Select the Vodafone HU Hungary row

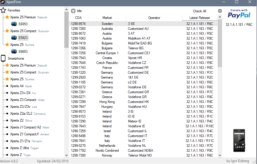pyautogui.click(x=143, y=107)
